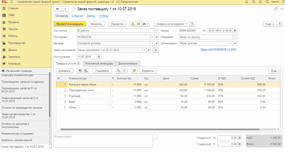Screen dimensions: 285x152
Task: Expand Поставщик dropdown
Action: [152, 37]
